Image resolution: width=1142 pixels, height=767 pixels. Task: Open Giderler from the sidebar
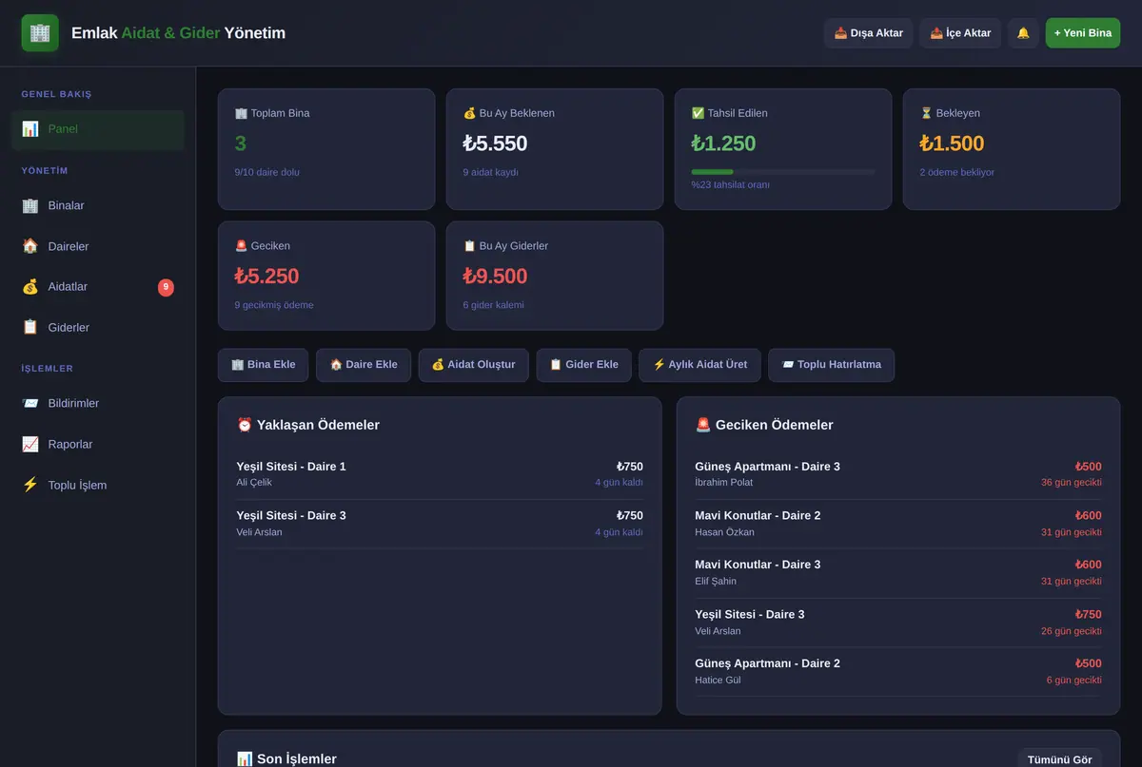[98, 327]
